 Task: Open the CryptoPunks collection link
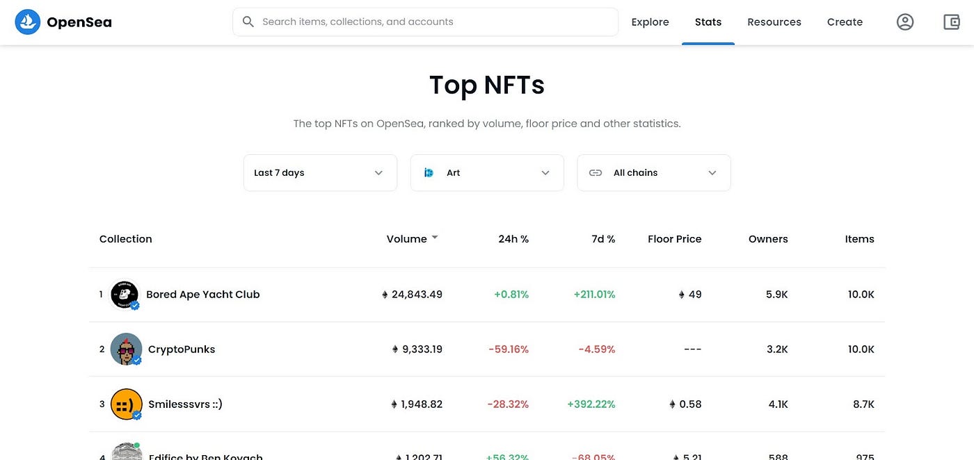(x=182, y=350)
